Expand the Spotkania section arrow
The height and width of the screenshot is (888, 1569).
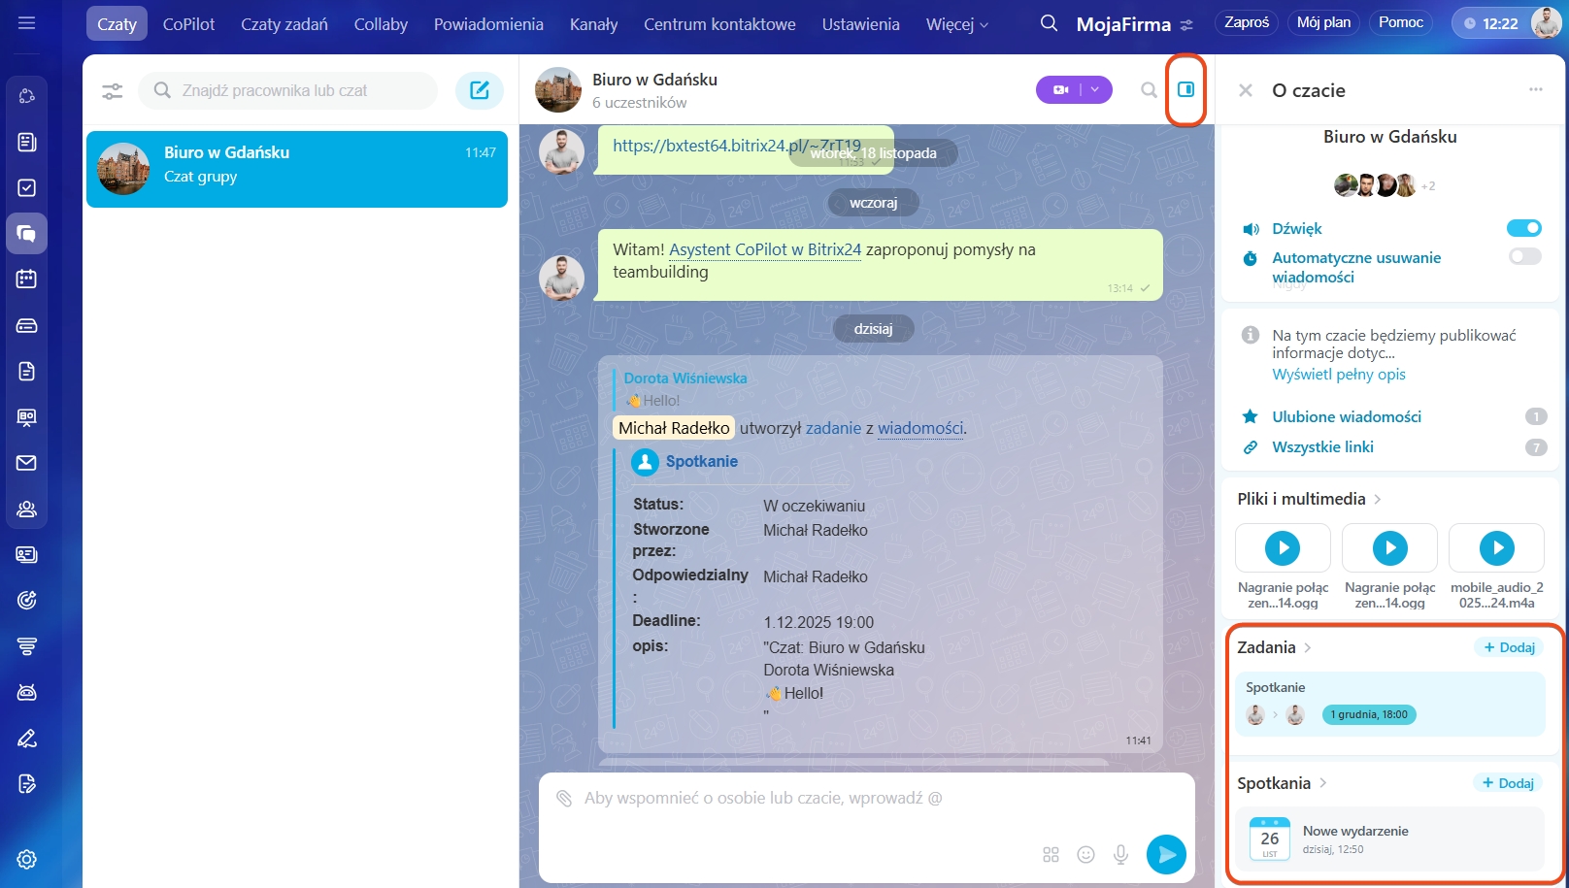[x=1322, y=783]
